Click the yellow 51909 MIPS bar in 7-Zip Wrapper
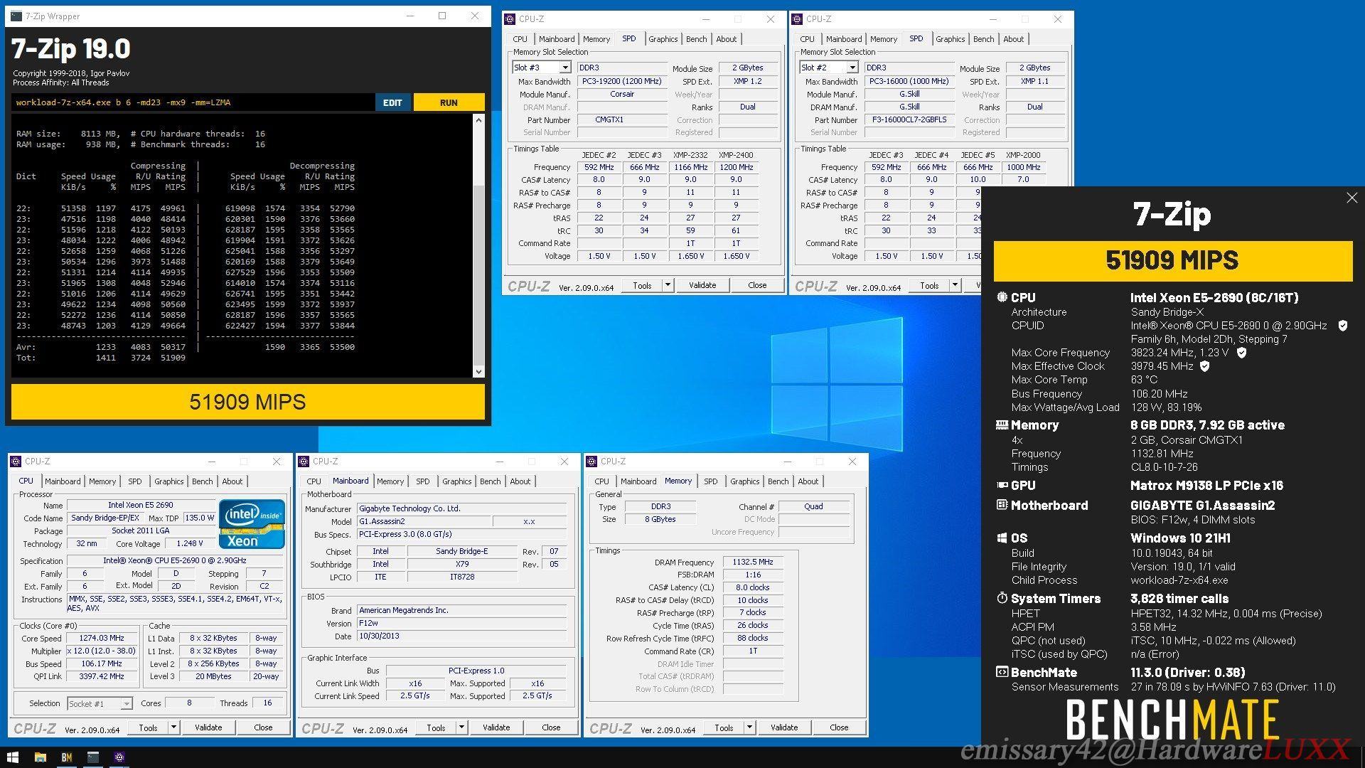Screen dimensions: 1365x768 [x=247, y=402]
